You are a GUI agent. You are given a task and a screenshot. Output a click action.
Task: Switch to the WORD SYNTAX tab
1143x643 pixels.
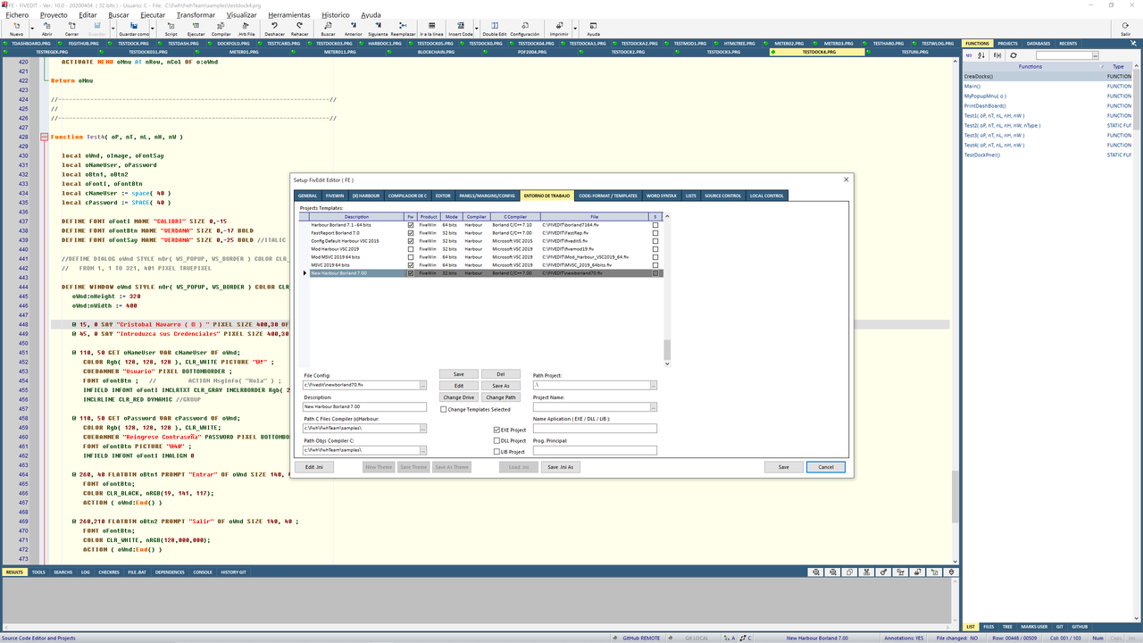pyautogui.click(x=661, y=196)
